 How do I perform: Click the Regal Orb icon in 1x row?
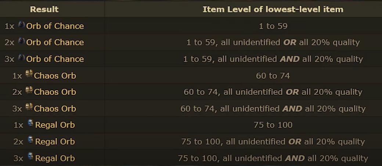30,123
